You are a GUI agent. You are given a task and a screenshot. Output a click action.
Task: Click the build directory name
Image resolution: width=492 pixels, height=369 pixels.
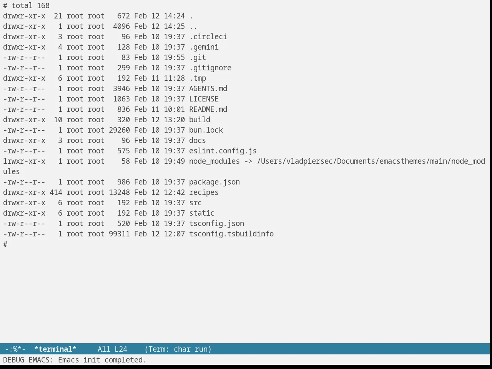199,120
